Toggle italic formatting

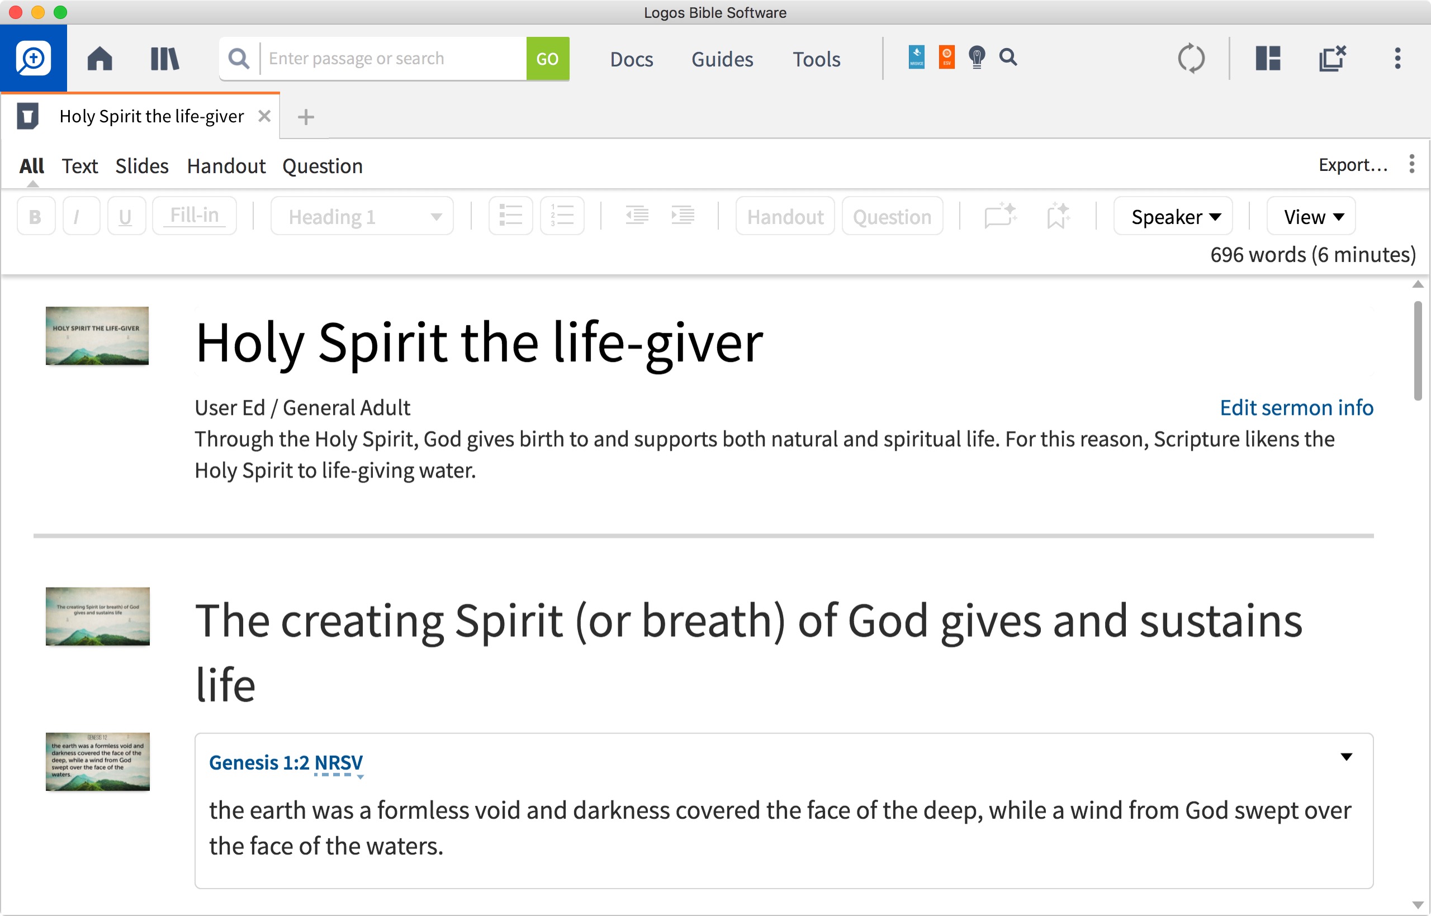[82, 216]
